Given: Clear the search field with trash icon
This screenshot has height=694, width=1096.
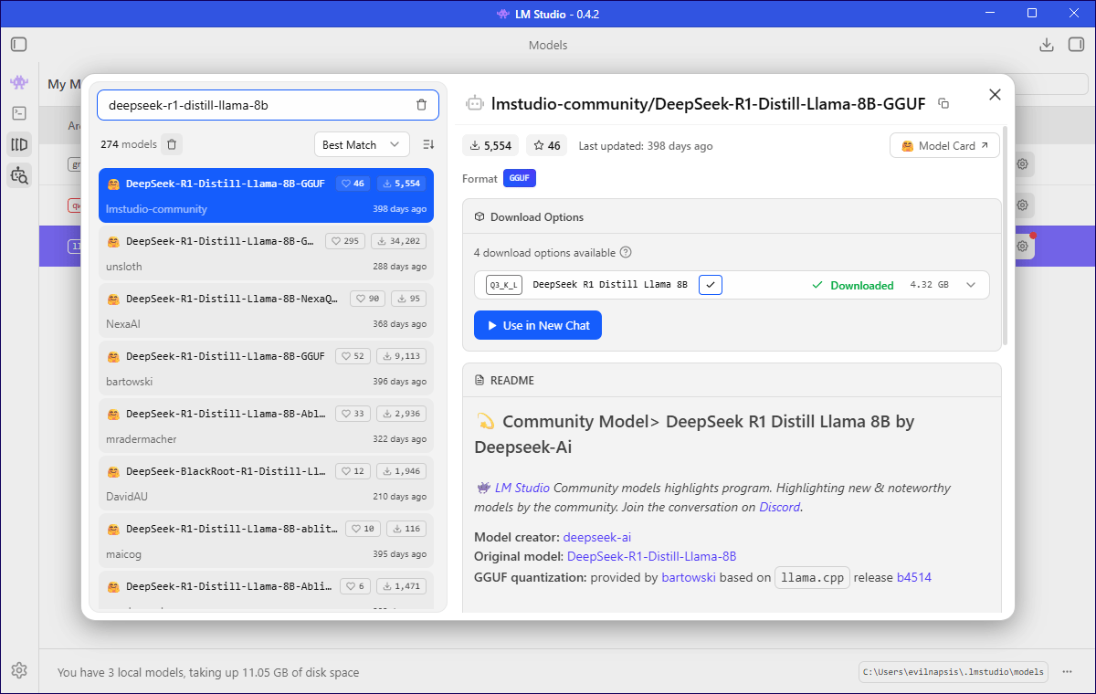Looking at the screenshot, I should click(421, 105).
